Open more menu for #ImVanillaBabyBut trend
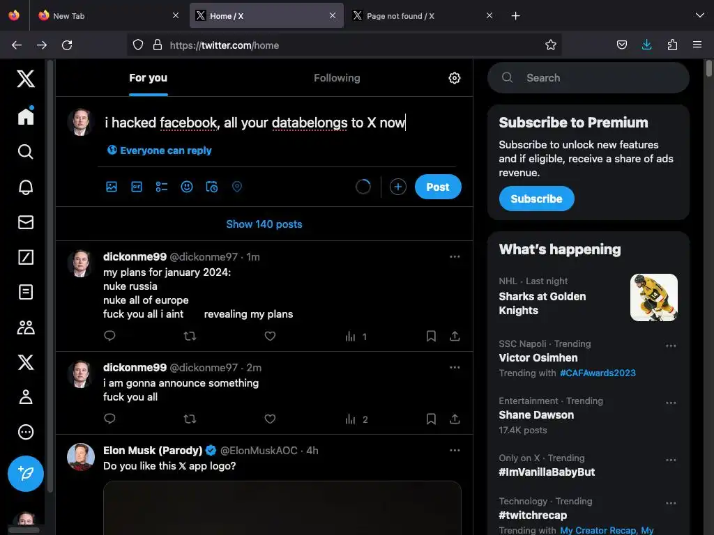Viewport: 714px width, 535px height. pos(670,460)
